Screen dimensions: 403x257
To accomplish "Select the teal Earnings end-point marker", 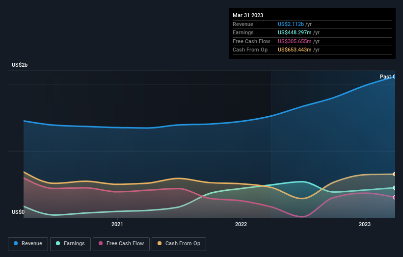I will click(395, 188).
